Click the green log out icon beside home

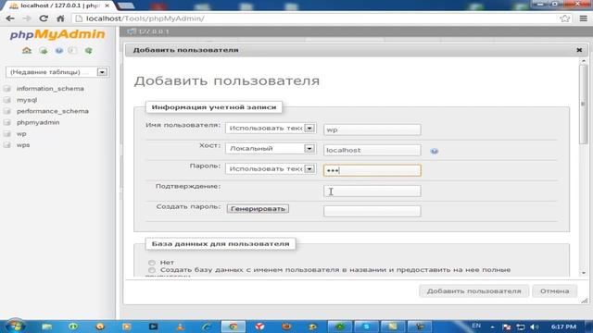(44, 51)
